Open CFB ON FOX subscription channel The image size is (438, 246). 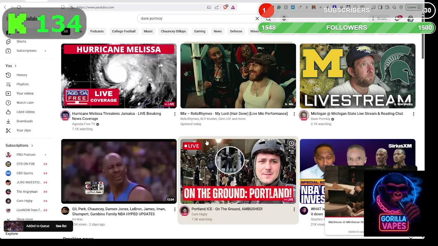[x=26, y=164]
